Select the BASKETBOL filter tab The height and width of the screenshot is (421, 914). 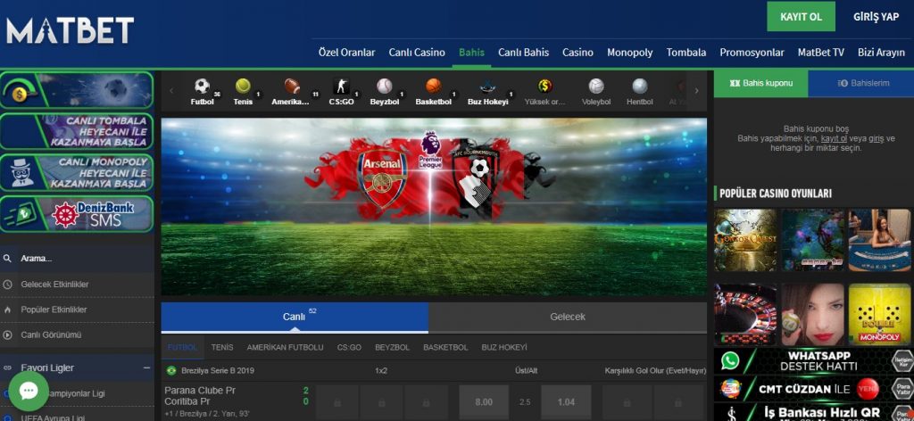click(445, 347)
